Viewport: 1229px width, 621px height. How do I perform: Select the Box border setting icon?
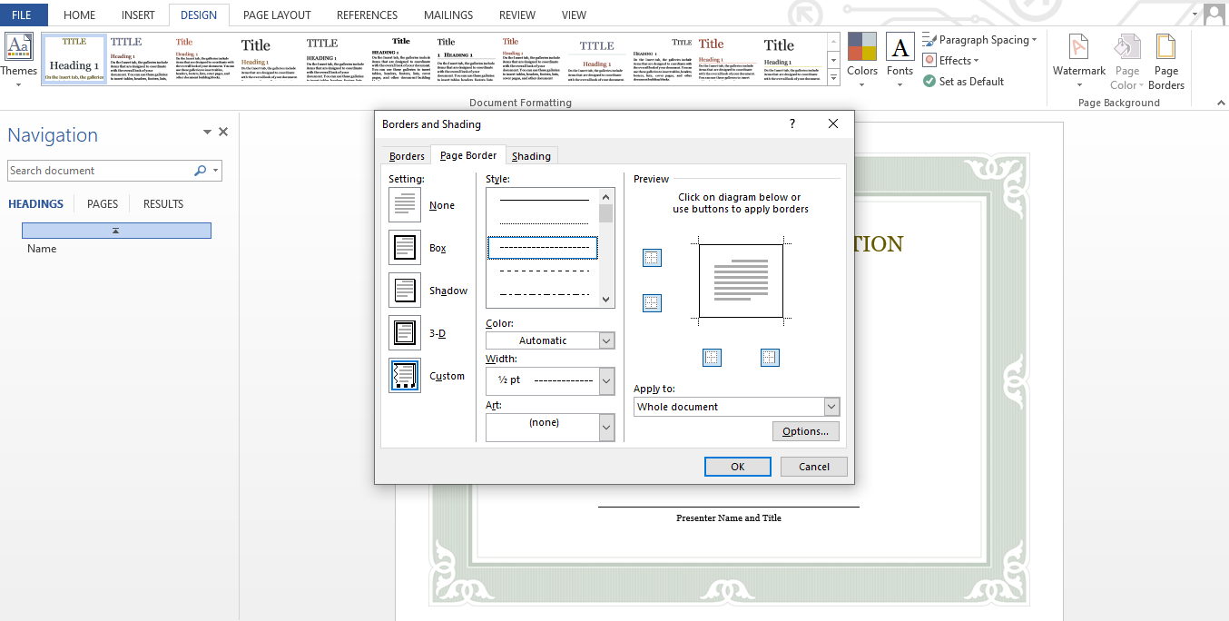tap(405, 248)
